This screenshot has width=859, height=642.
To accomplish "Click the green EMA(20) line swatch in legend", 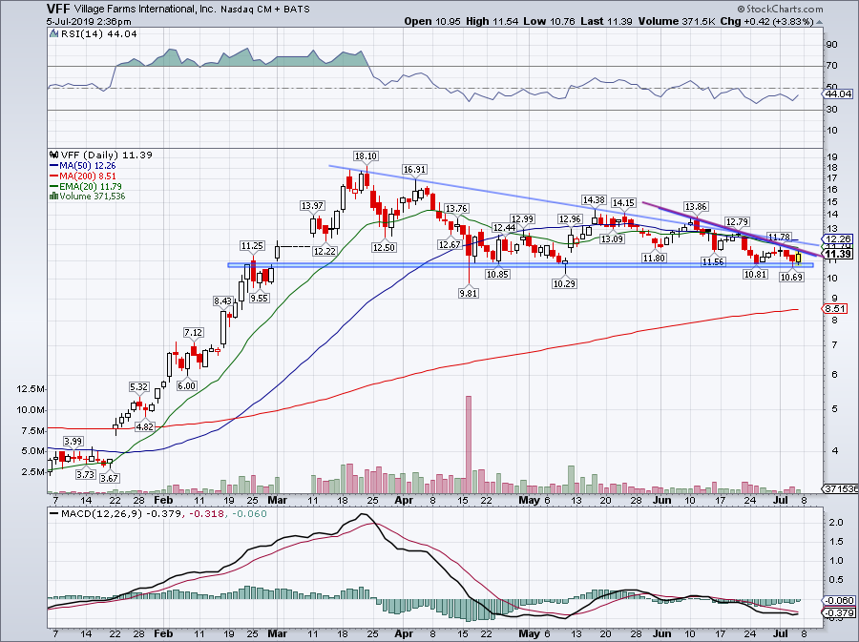I will (x=53, y=187).
